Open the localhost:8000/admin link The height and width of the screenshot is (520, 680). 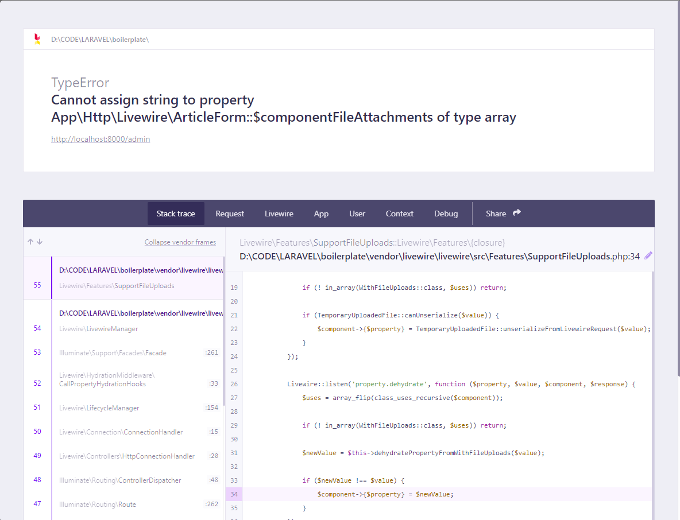point(101,139)
